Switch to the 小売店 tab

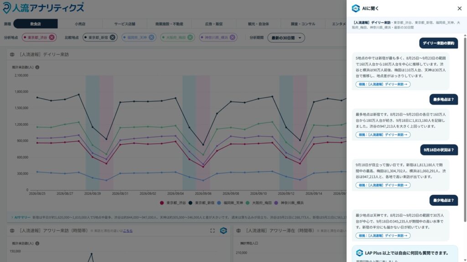80,24
